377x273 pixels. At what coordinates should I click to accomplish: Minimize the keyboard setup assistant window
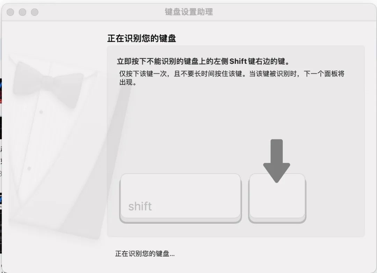22,12
